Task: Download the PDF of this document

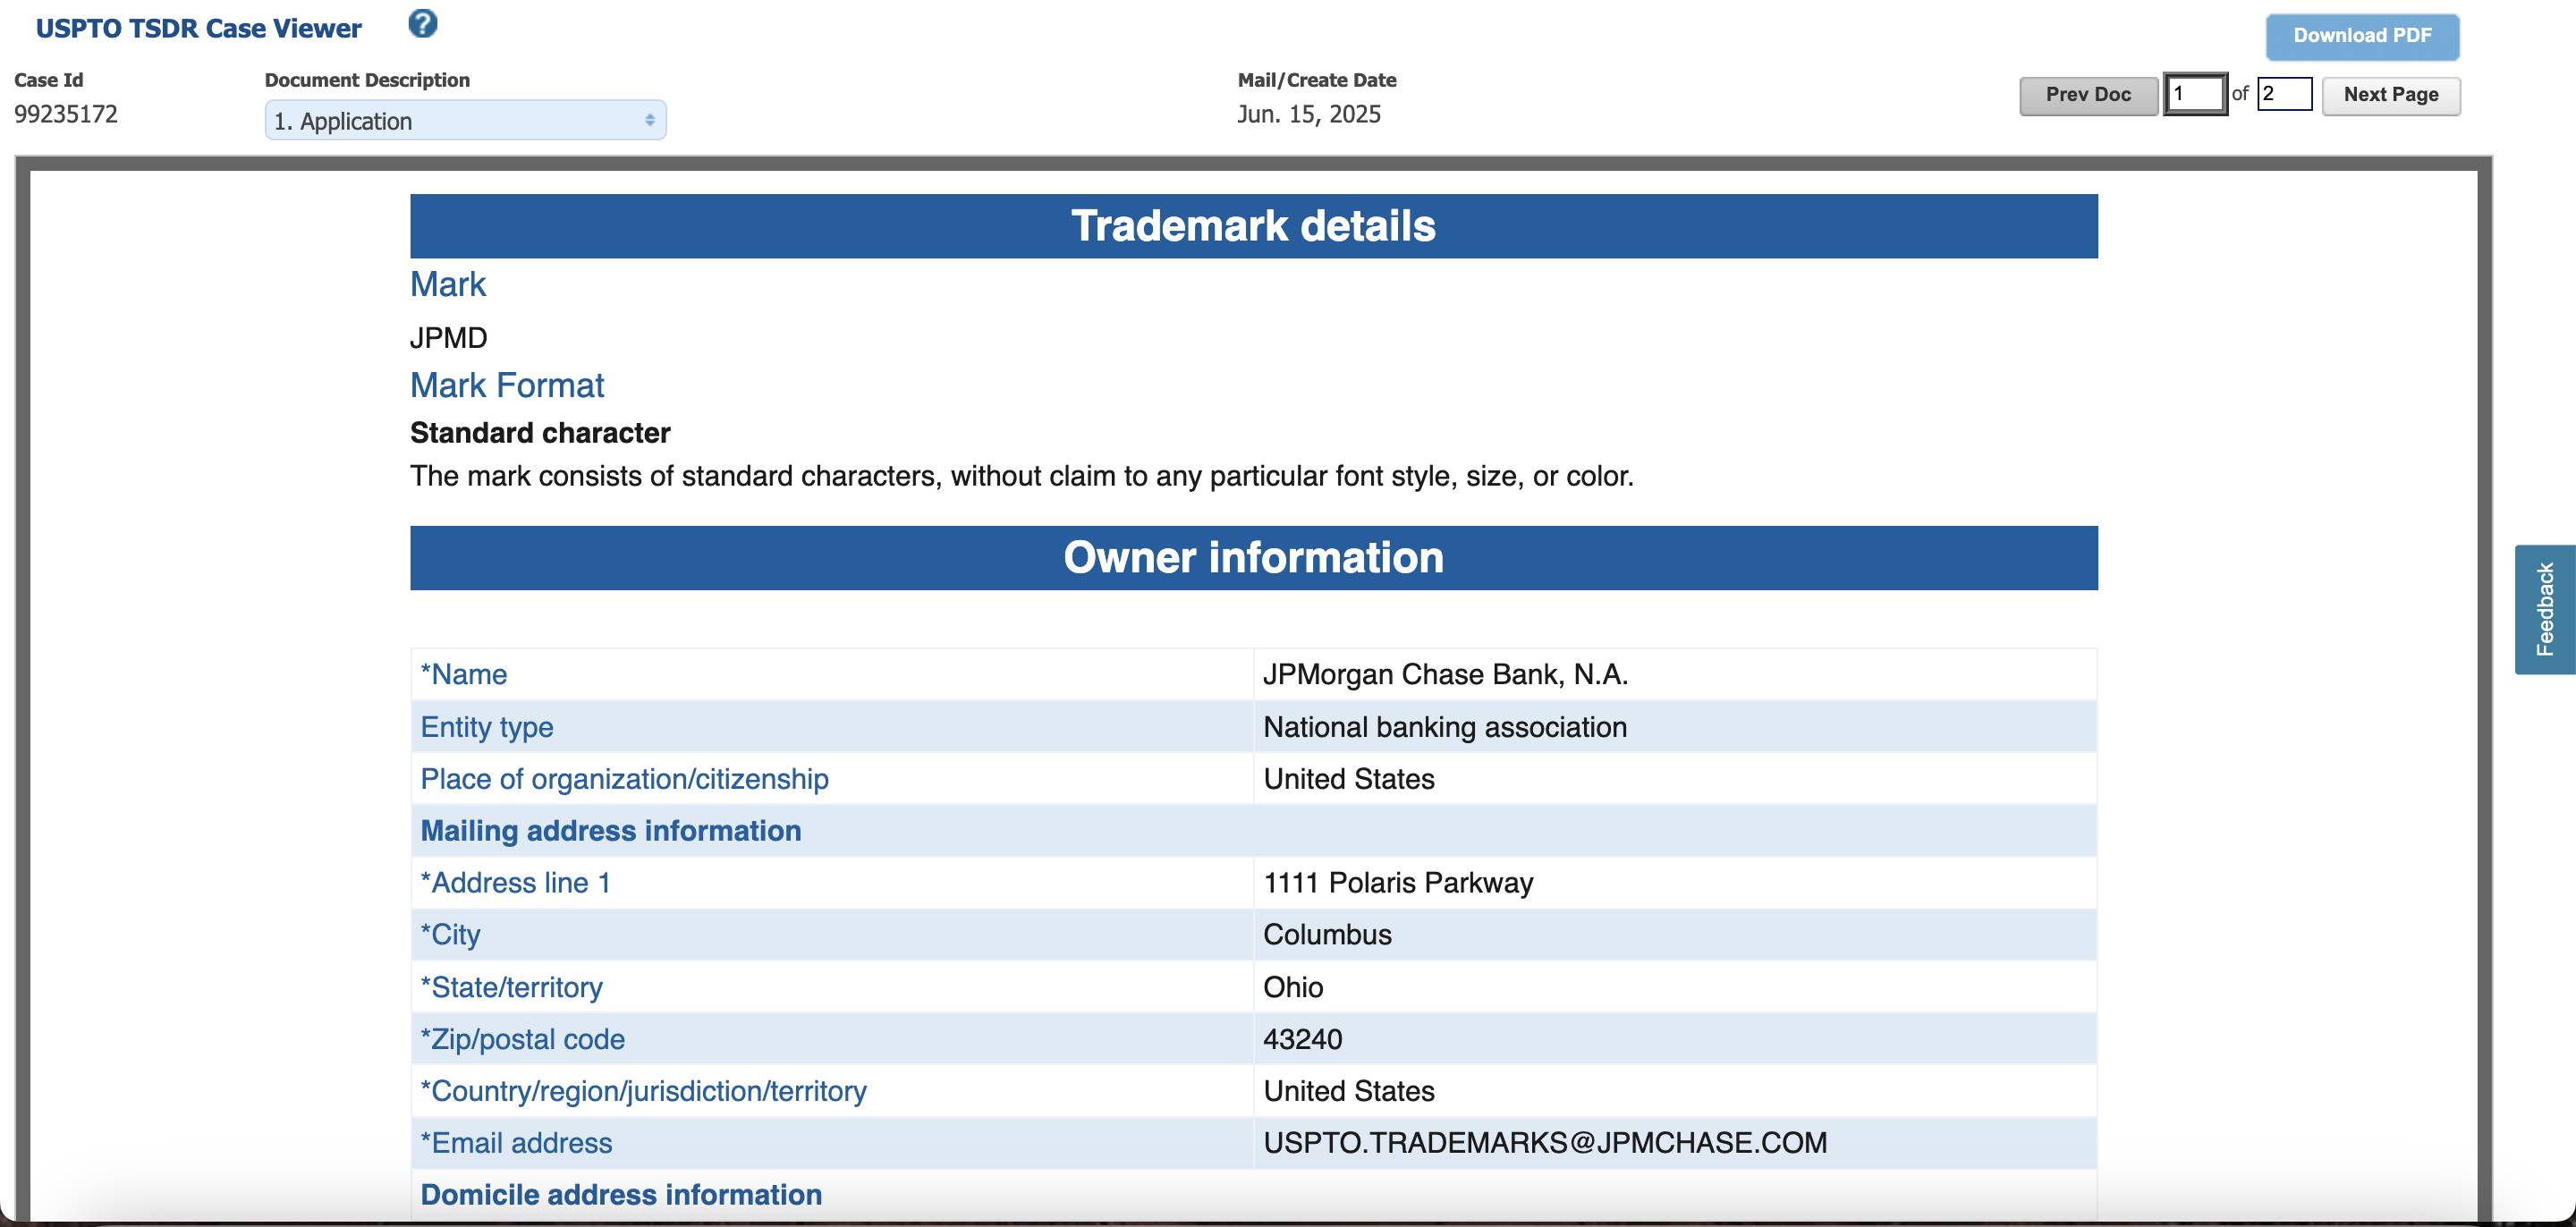Action: (x=2362, y=36)
